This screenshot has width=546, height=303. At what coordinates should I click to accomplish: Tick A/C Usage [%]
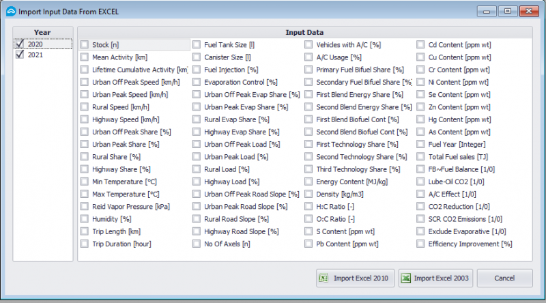(308, 57)
